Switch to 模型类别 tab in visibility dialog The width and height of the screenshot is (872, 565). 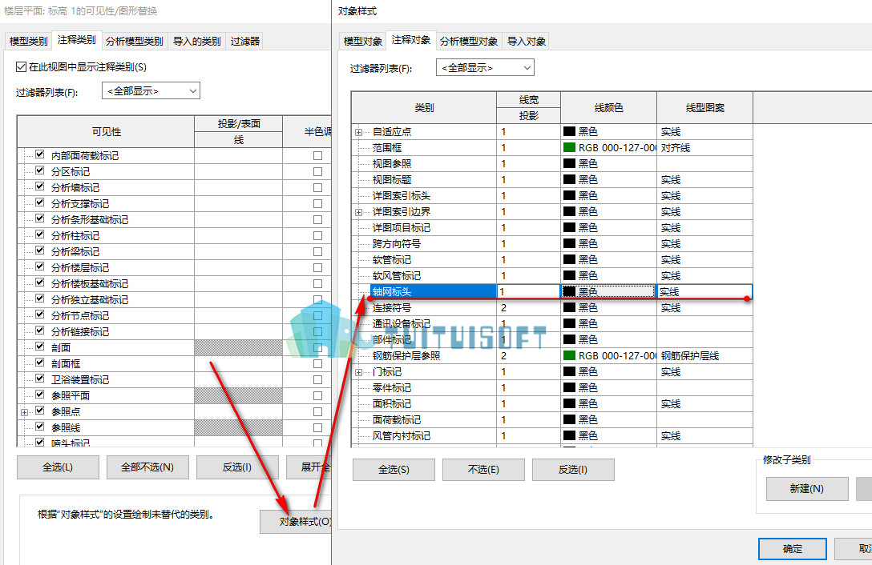pos(28,41)
